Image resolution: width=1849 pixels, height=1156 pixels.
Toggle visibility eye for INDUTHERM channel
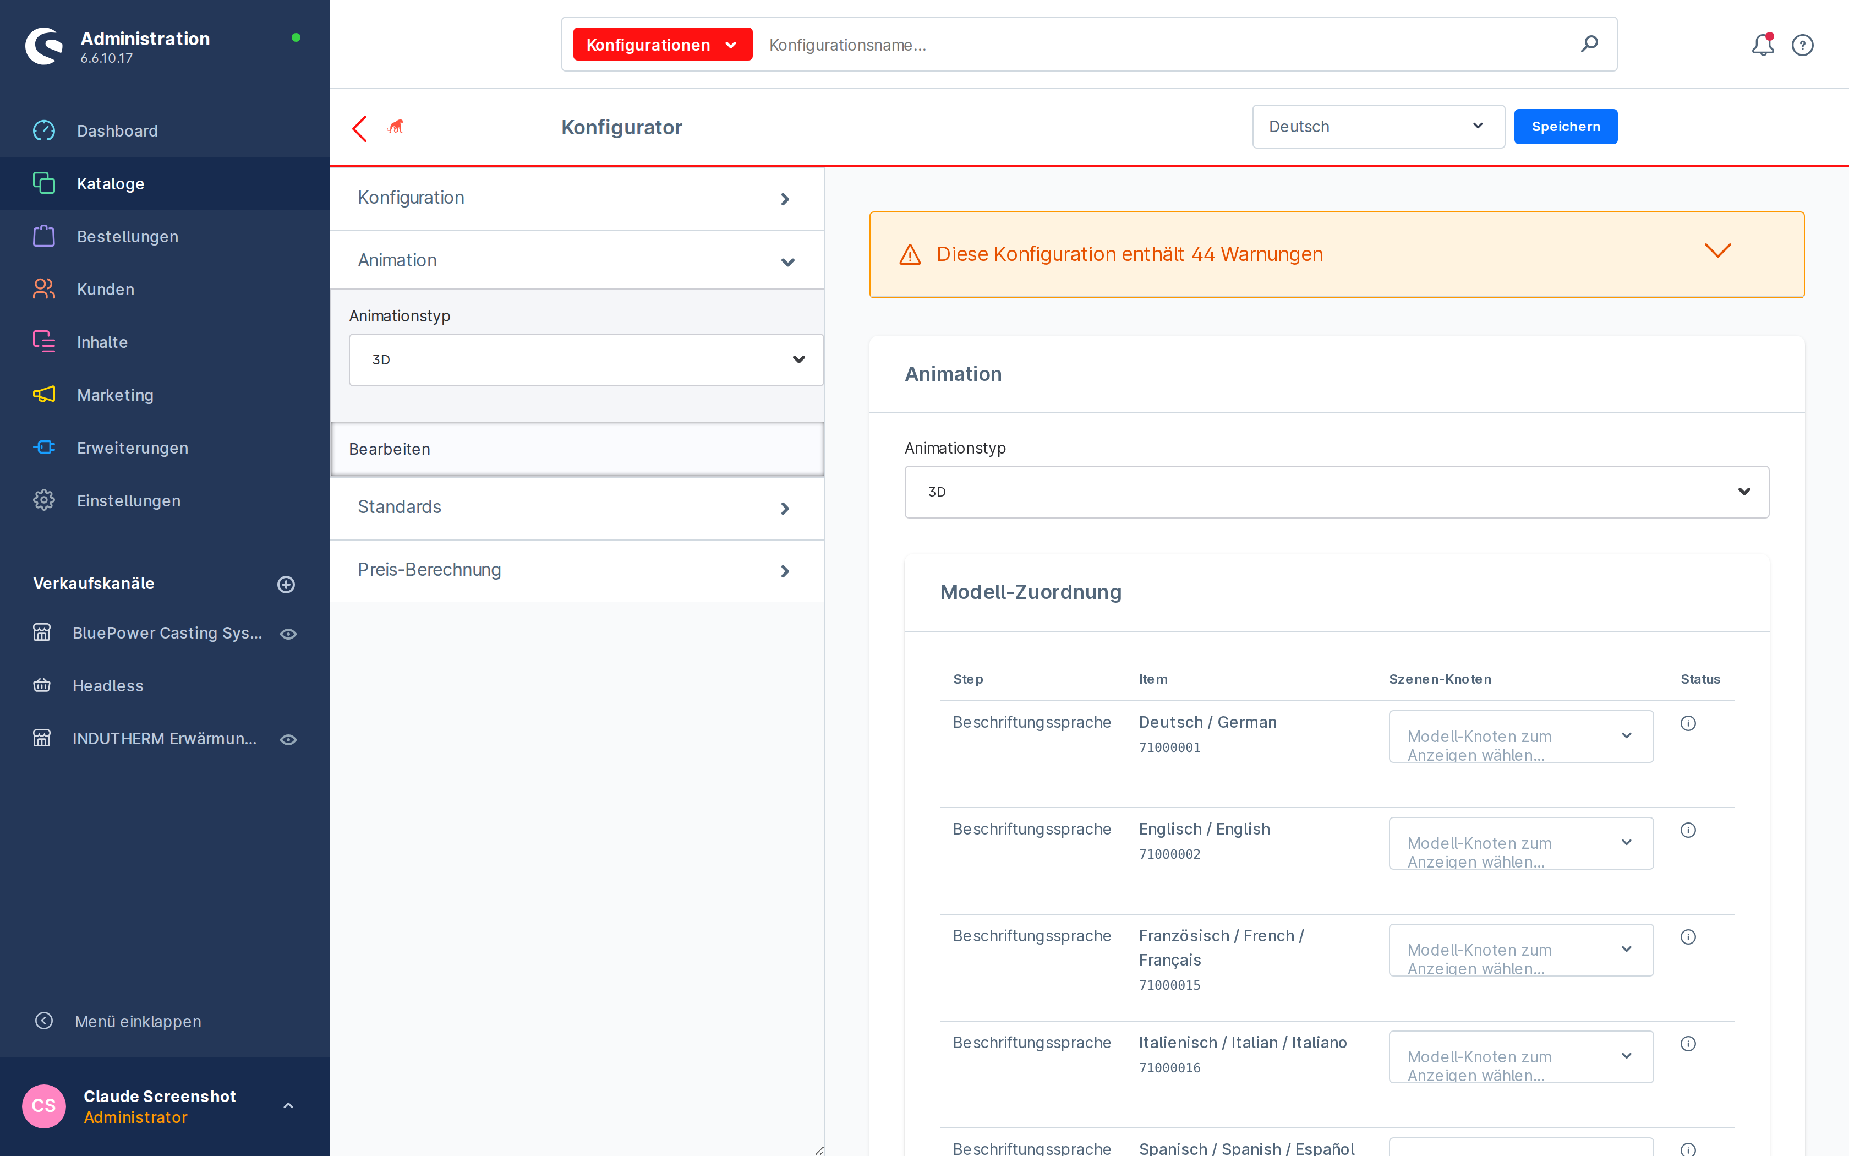click(288, 739)
